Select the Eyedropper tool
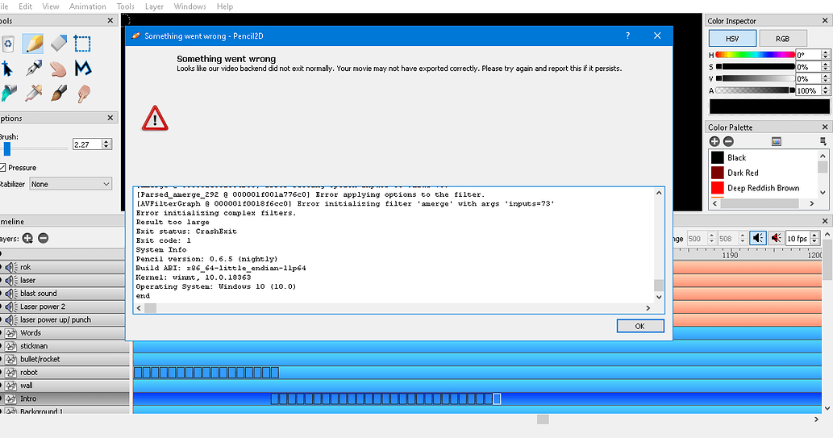 pyautogui.click(x=33, y=94)
